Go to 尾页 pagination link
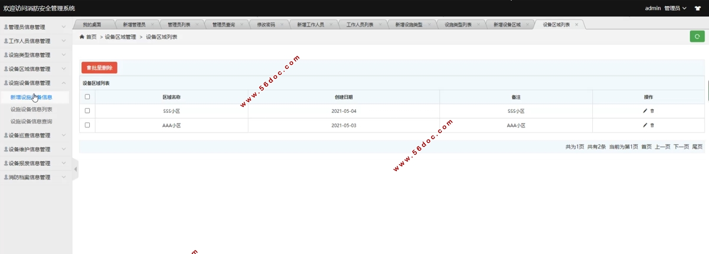Viewport: 709px width, 254px height. [697, 147]
